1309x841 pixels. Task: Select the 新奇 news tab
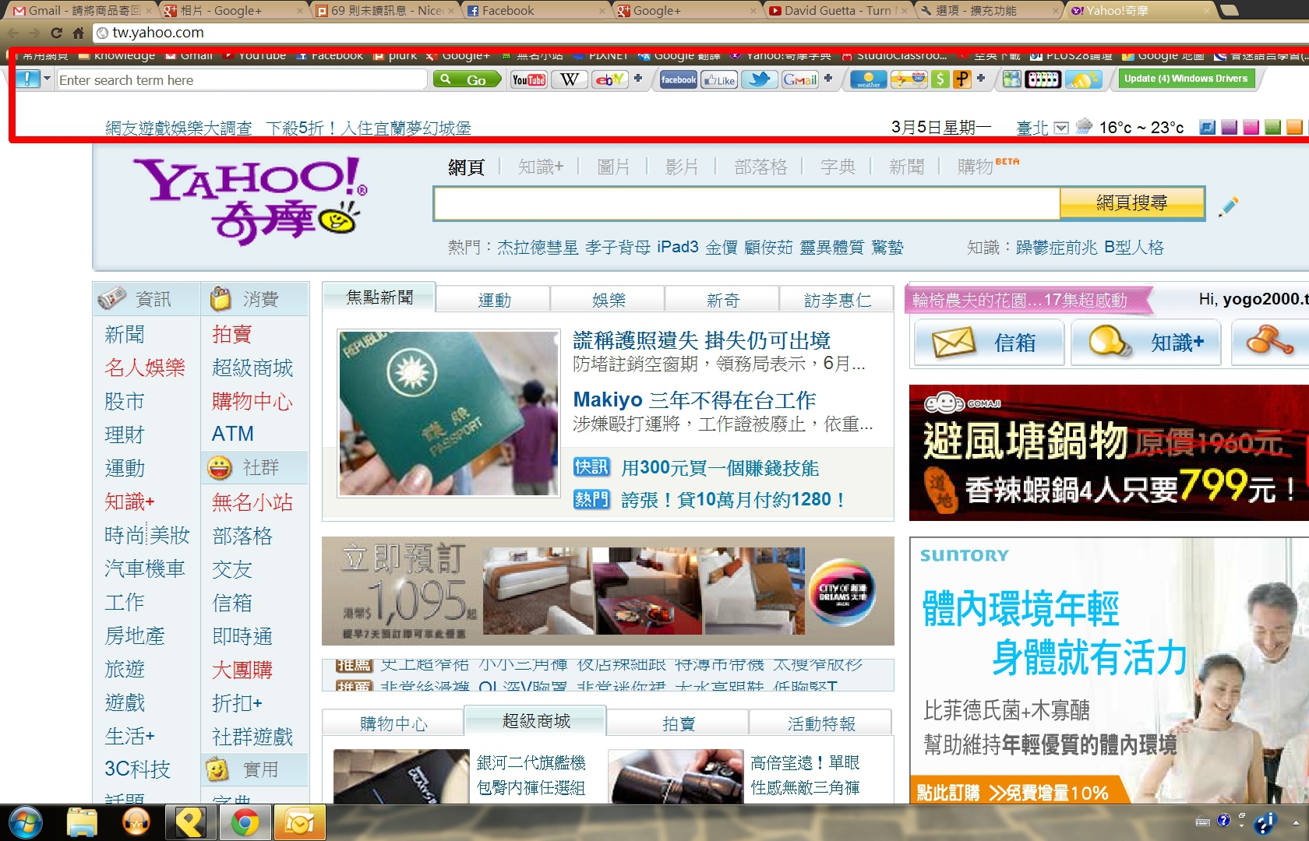click(722, 300)
